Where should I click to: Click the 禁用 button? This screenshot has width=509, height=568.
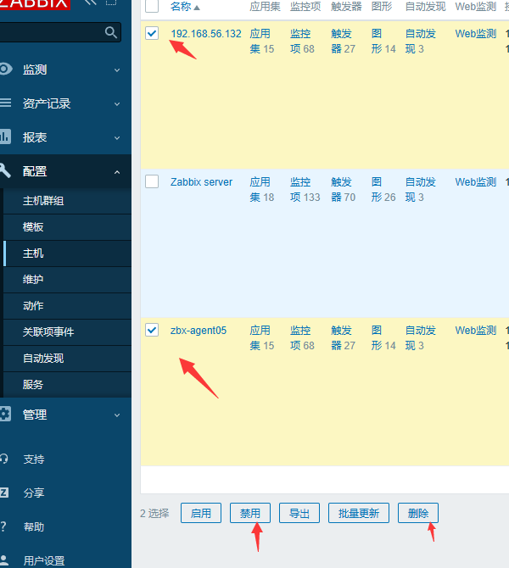[250, 513]
